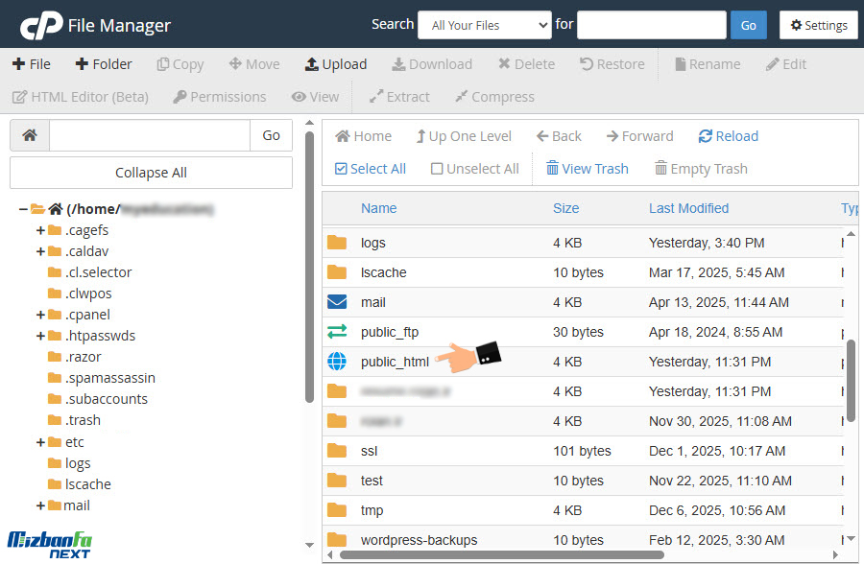
Task: Click the search text input field
Action: pyautogui.click(x=651, y=25)
